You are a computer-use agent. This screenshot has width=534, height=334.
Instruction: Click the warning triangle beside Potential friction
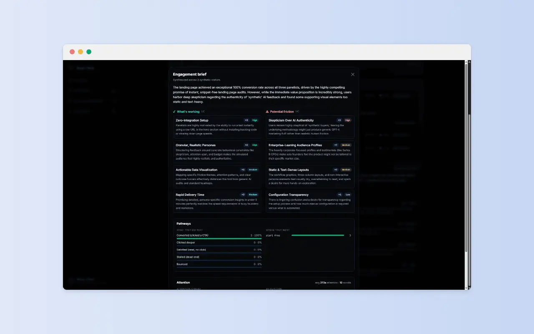click(267, 111)
